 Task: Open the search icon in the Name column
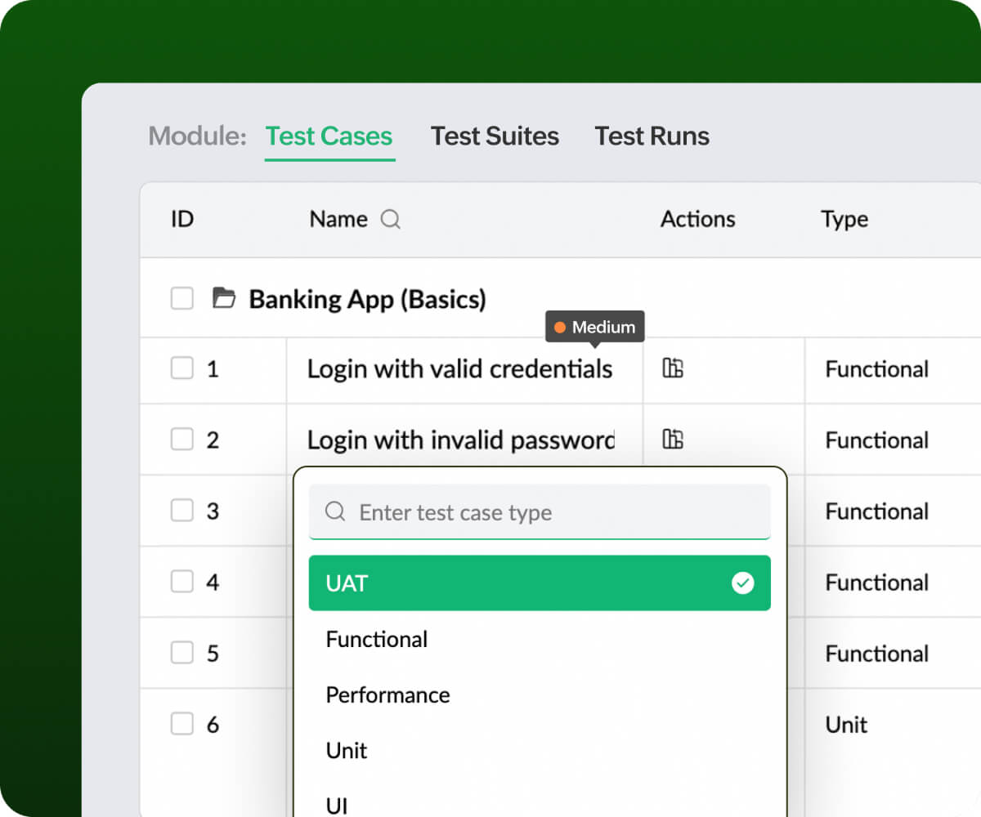coord(390,219)
